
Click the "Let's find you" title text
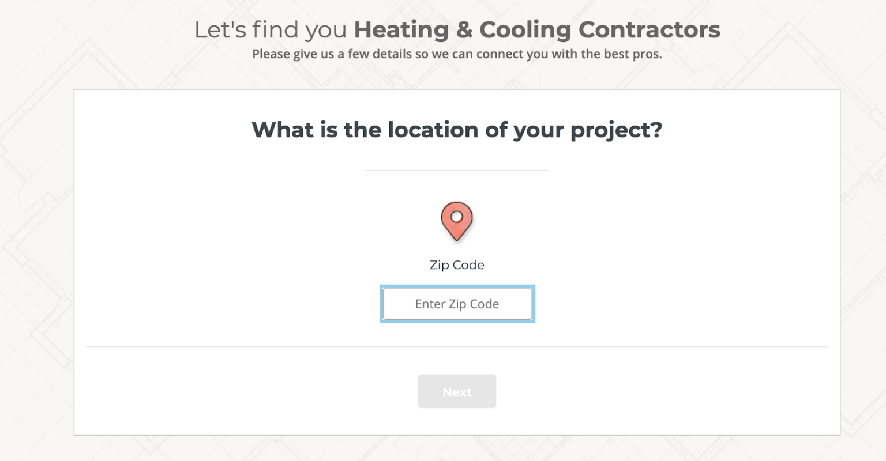[270, 30]
